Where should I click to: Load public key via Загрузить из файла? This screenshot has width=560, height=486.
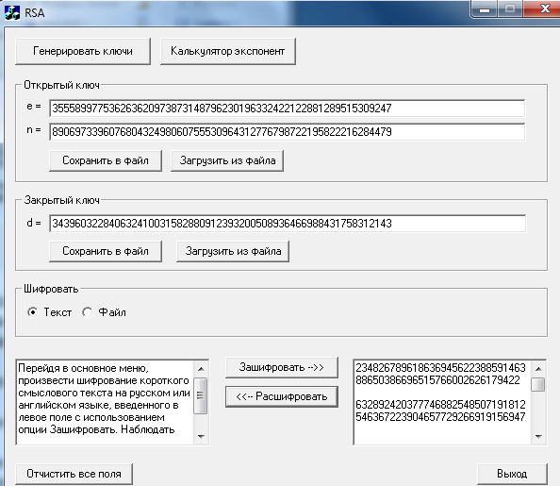click(227, 160)
